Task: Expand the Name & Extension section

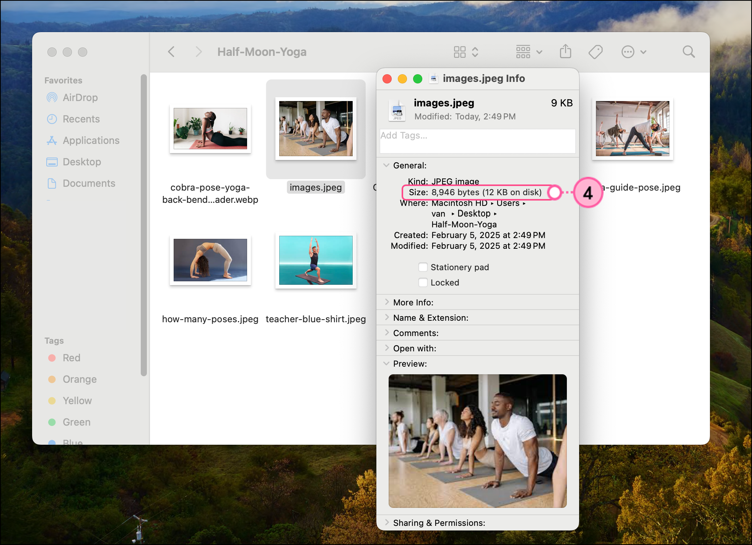Action: (x=387, y=318)
